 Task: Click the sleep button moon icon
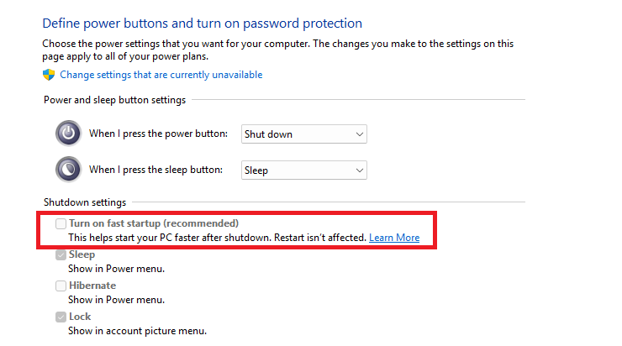point(69,170)
